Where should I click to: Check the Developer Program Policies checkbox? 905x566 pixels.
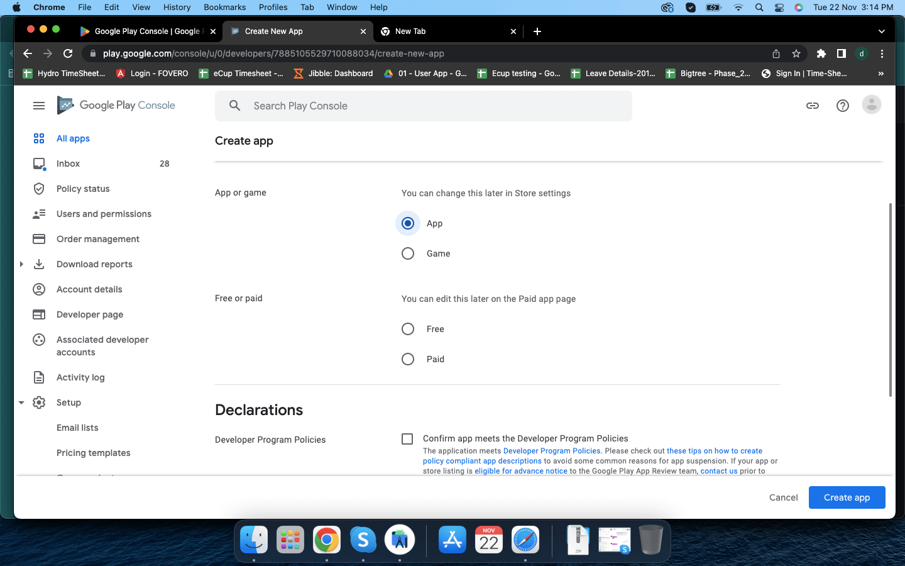pyautogui.click(x=407, y=439)
